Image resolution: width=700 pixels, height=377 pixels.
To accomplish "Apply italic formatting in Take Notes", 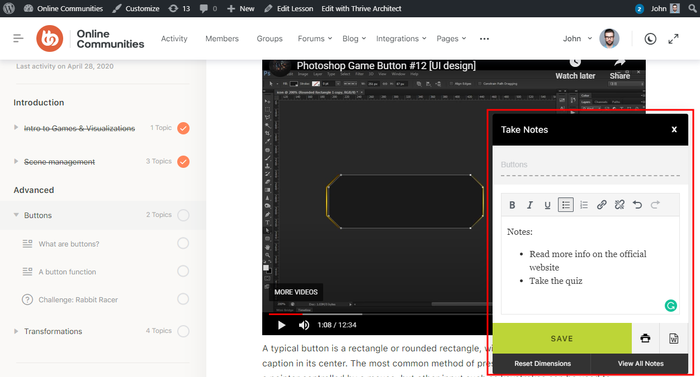I will 529,205.
